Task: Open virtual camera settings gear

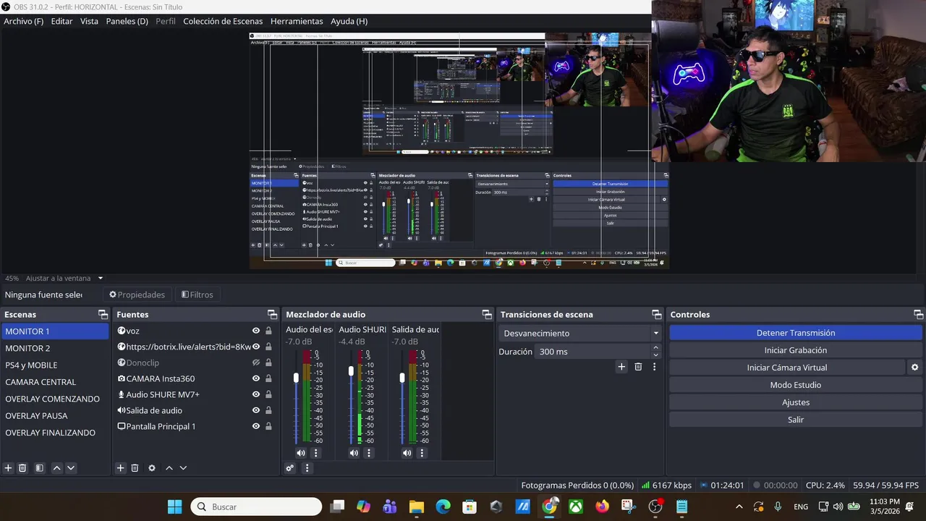Action: [x=915, y=368]
